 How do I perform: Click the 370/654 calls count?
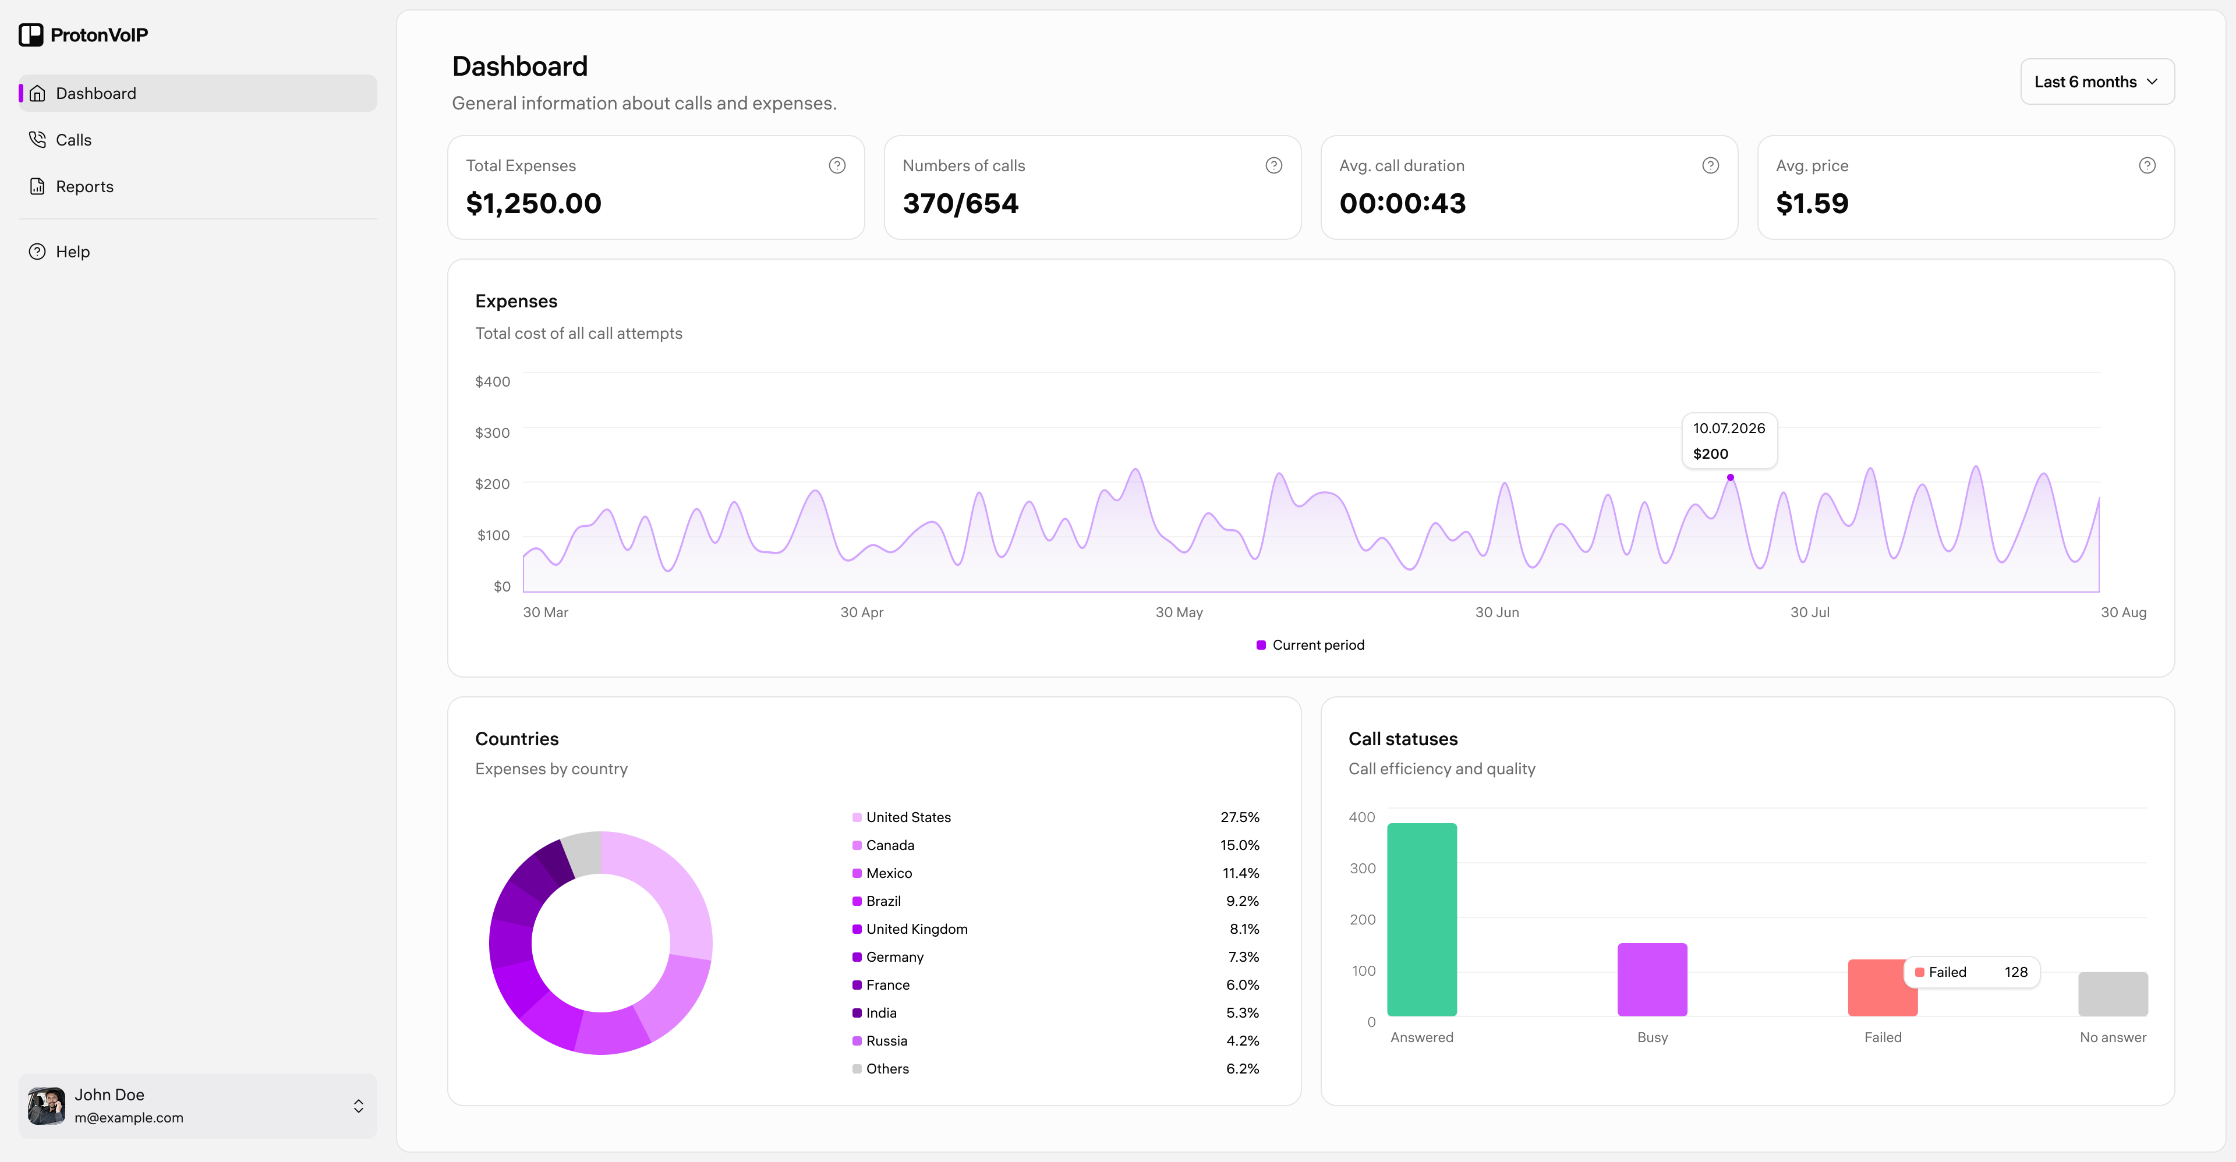point(960,203)
